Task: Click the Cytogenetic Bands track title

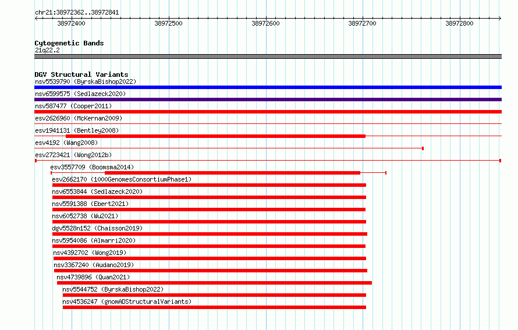Action: [x=69, y=43]
